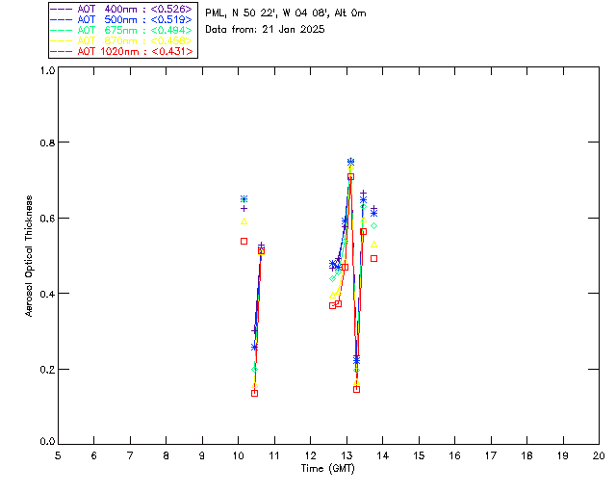
Task: Click the x-axis tick label '15'
Action: (419, 455)
